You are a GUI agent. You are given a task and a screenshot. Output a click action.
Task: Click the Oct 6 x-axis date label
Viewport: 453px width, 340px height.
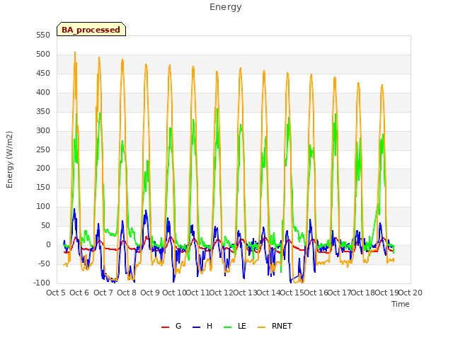[79, 293]
